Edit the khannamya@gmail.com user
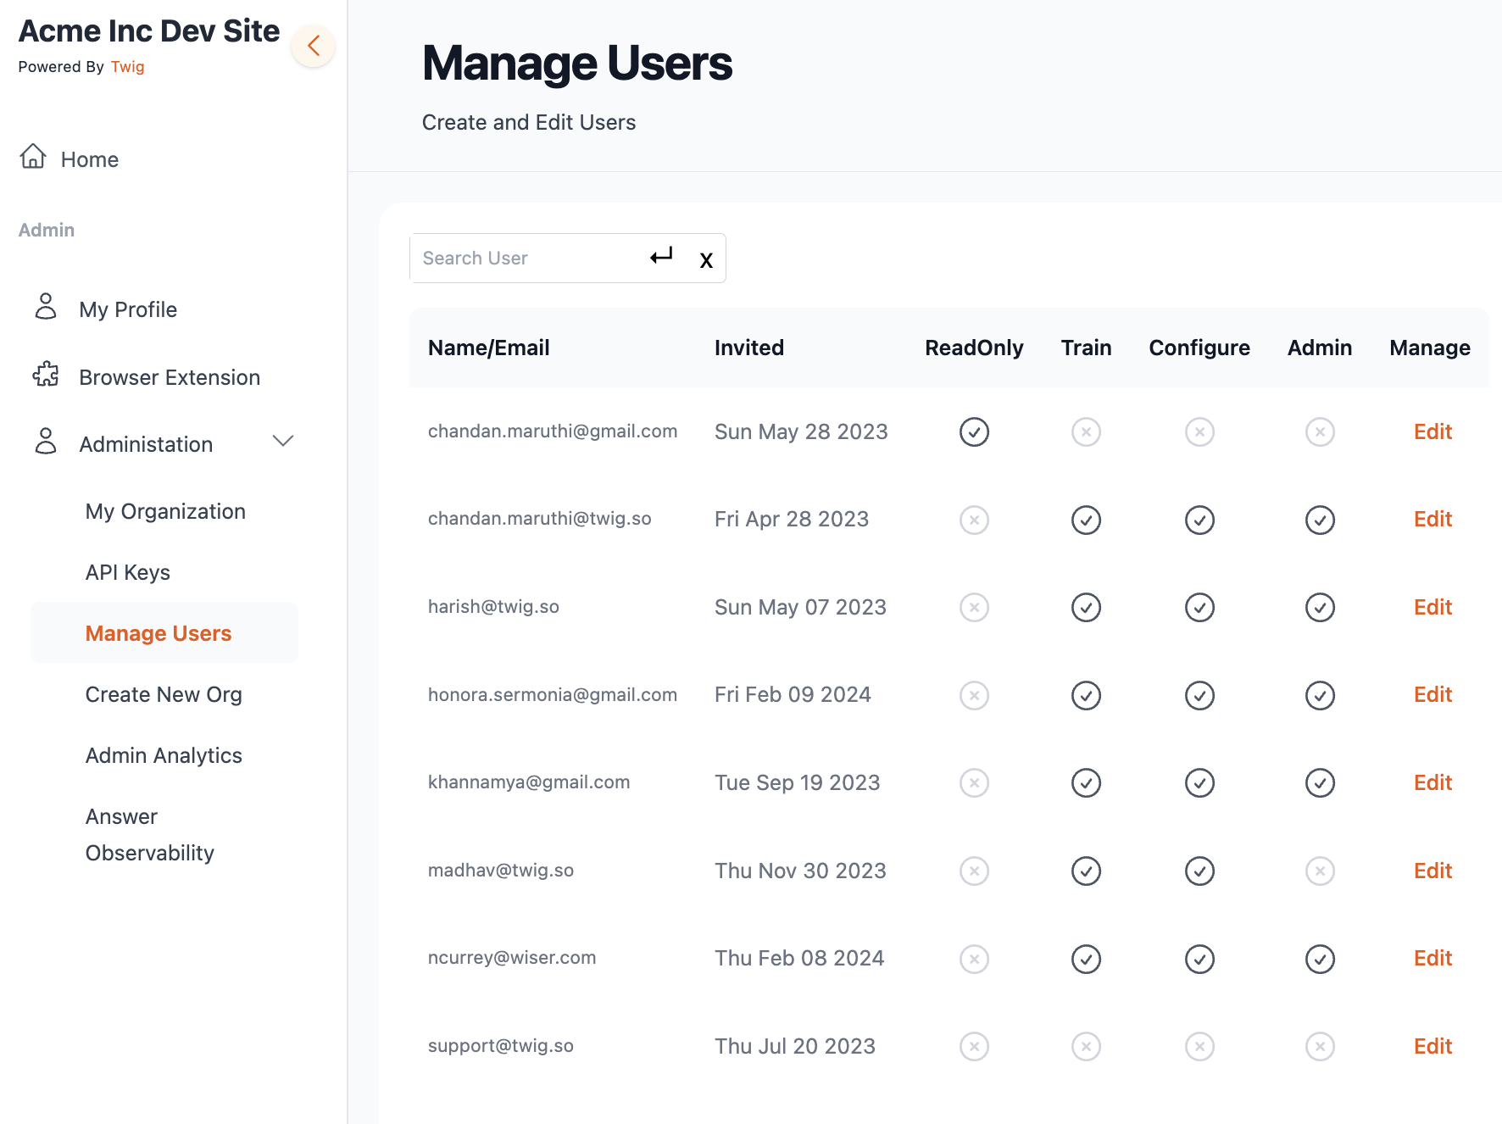The height and width of the screenshot is (1124, 1502). [1432, 783]
